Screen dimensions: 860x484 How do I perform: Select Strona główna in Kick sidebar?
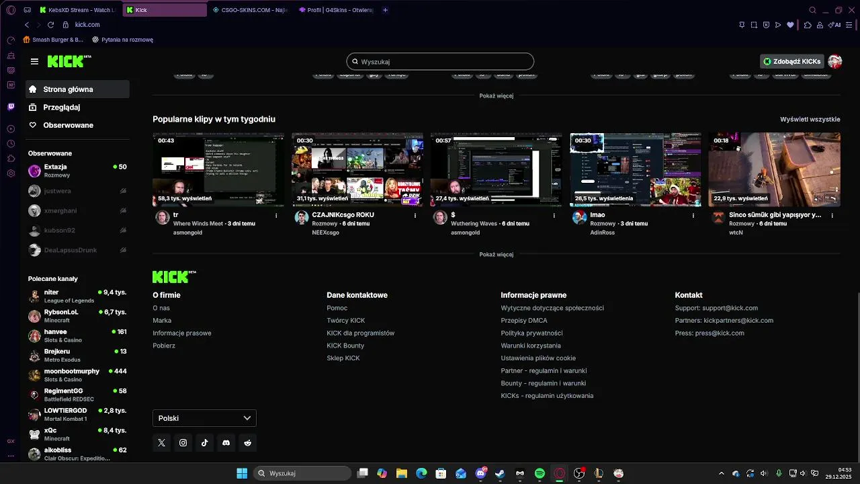tap(78, 89)
